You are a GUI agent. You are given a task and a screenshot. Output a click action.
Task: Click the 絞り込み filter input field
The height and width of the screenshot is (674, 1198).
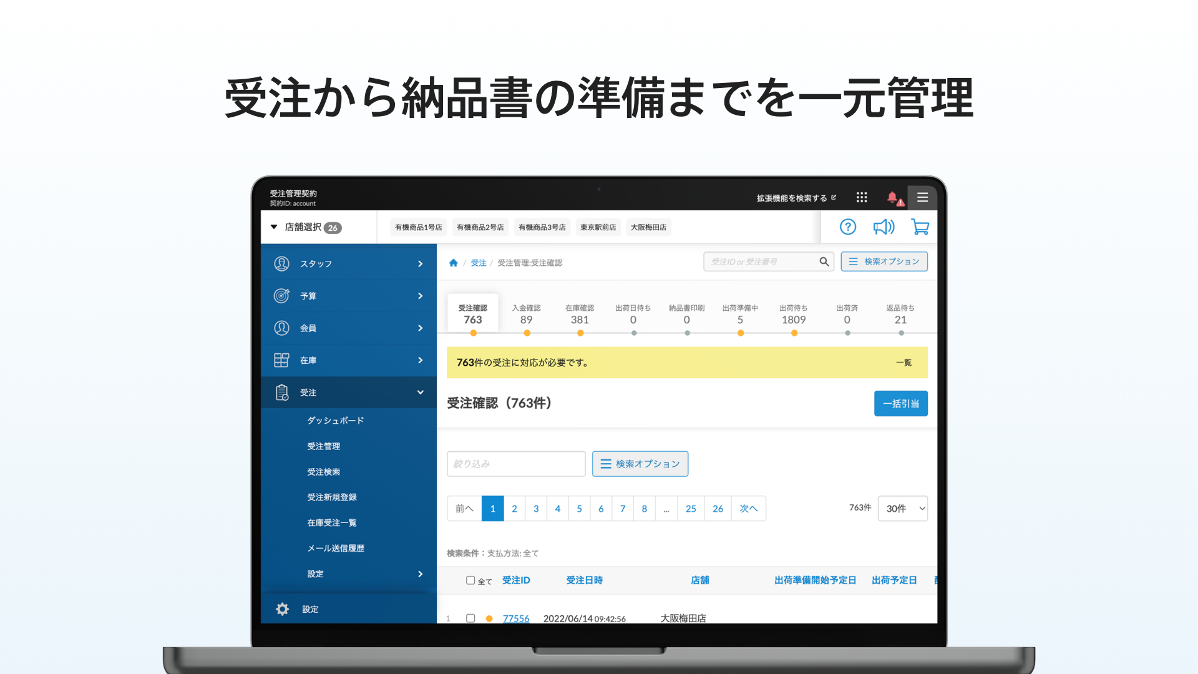coord(516,464)
